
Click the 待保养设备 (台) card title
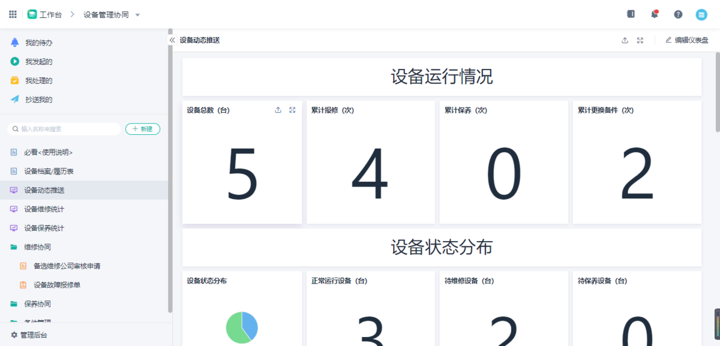602,281
